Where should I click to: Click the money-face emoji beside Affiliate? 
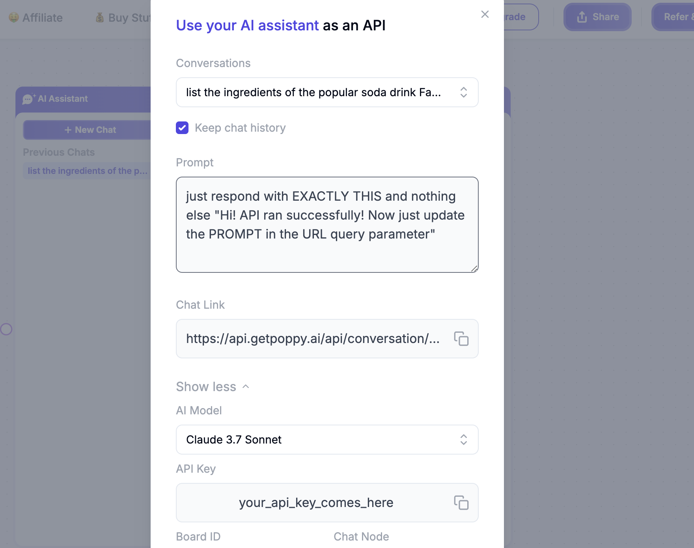tap(13, 17)
